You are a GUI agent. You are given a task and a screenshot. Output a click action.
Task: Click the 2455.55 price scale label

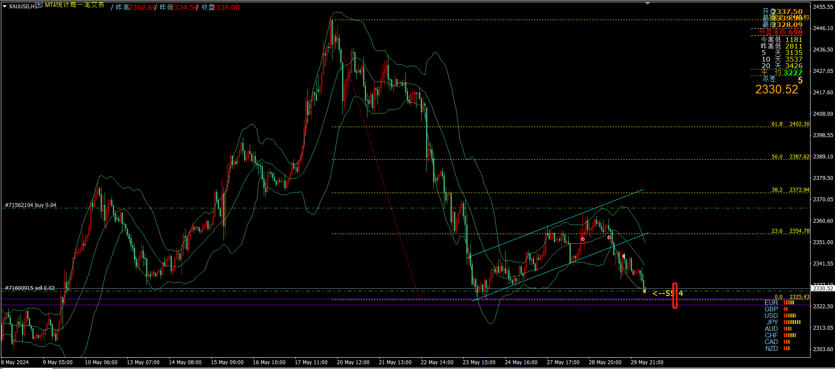click(823, 7)
